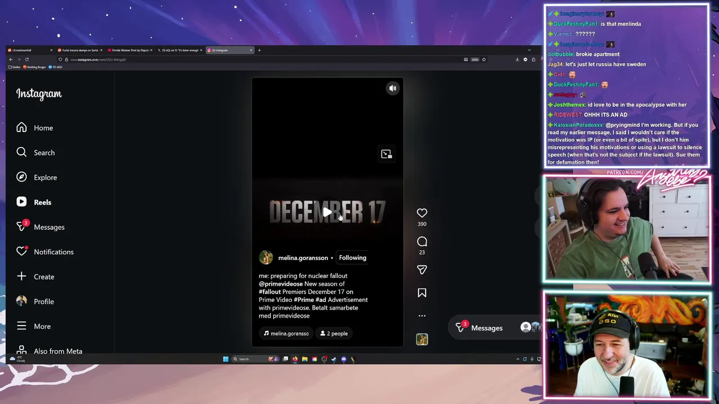Save the reel with the bookmark icon
The image size is (719, 404).
[x=422, y=293]
